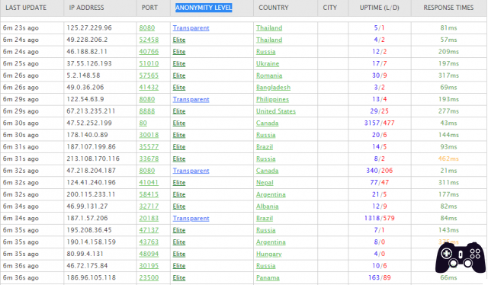The image size is (488, 285).
Task: Open Transparent link in the 187.1.57.206 row
Action: (191, 218)
